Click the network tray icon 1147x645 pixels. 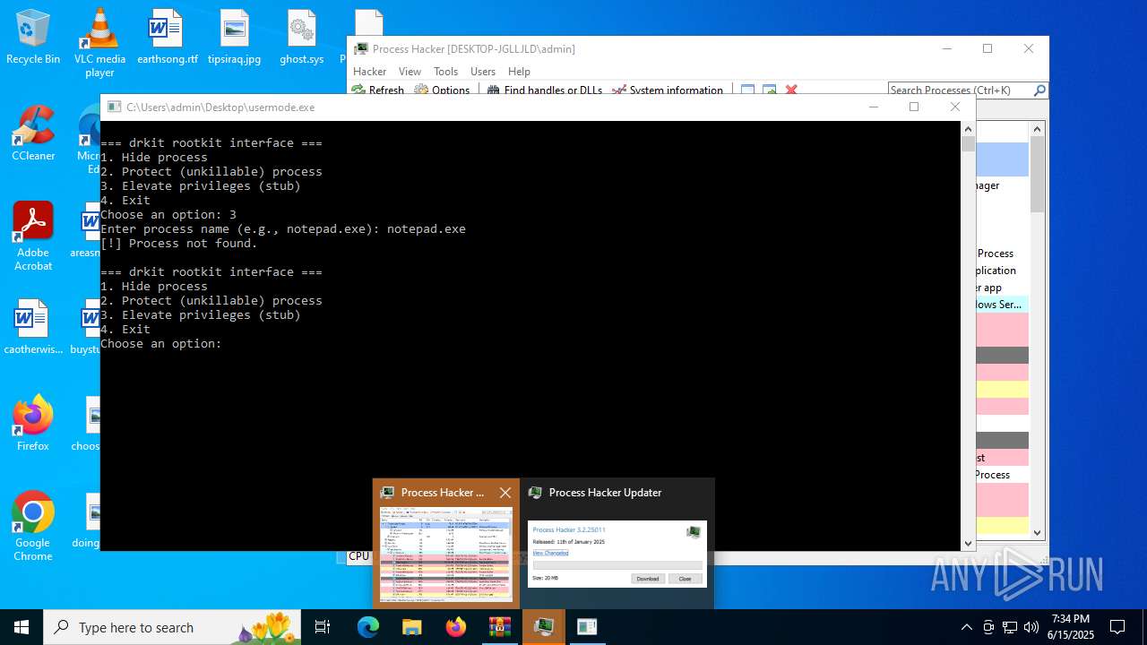pos(1010,627)
